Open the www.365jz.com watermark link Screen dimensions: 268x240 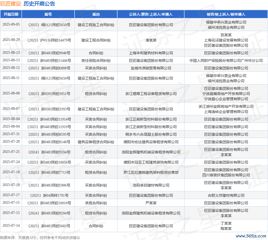250,236
